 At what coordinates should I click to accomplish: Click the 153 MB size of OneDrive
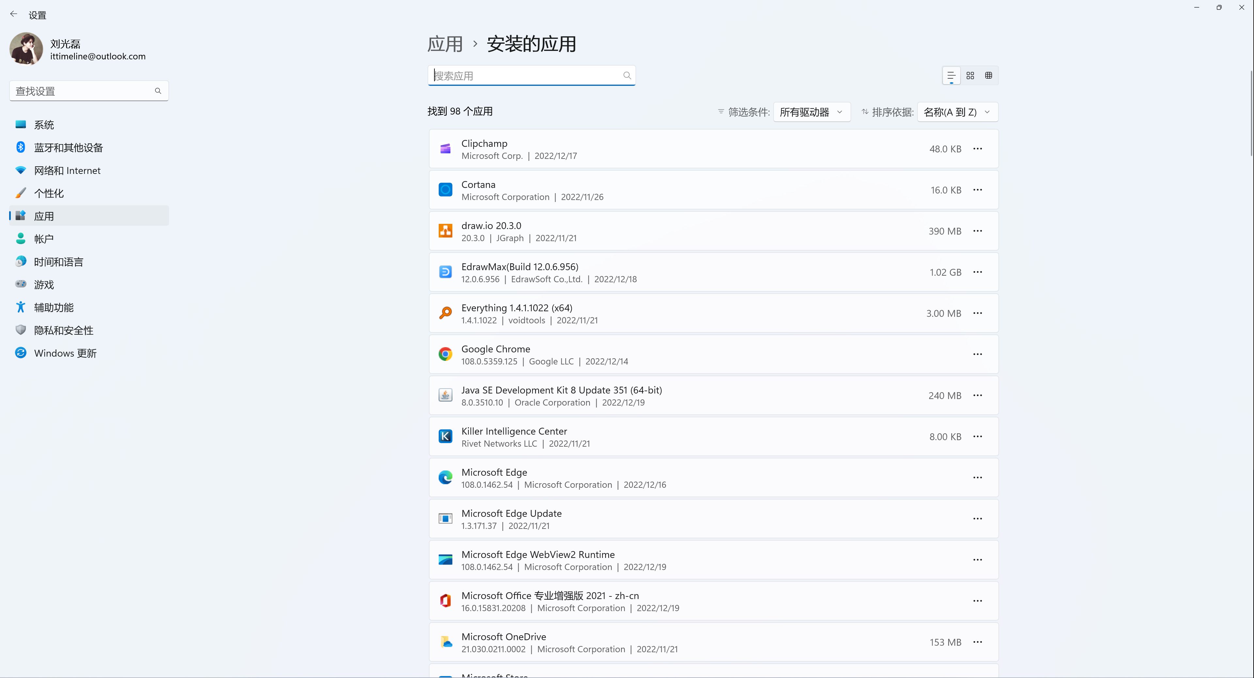point(945,642)
